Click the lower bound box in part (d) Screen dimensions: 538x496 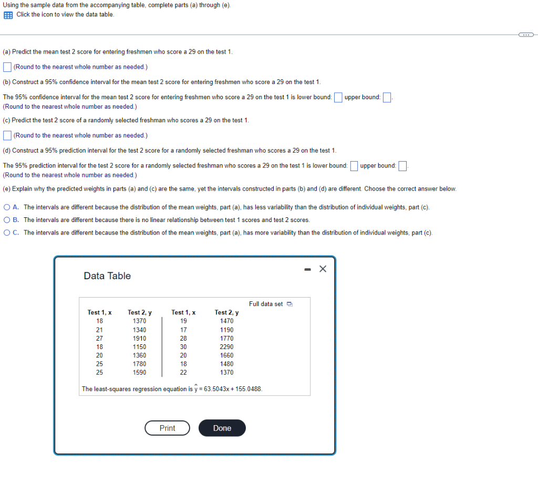click(x=354, y=165)
